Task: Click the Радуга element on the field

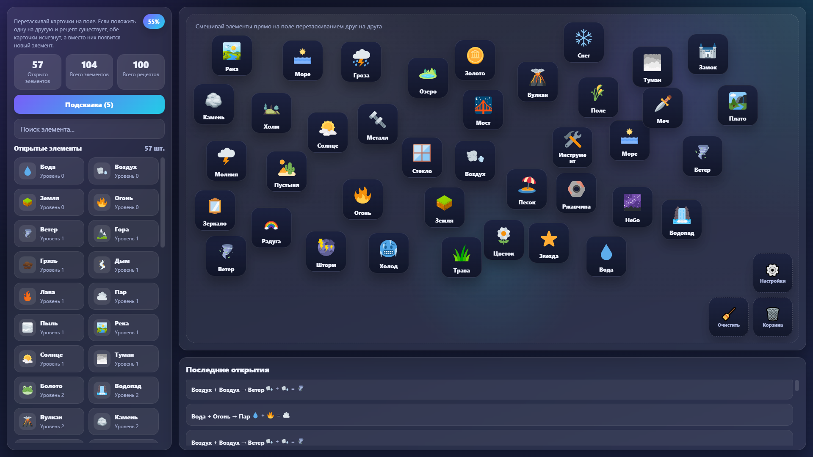Action: (271, 228)
